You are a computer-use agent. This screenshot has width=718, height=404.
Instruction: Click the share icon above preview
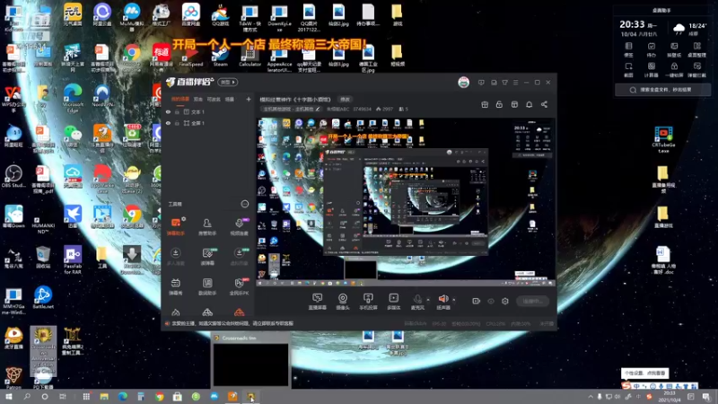tap(544, 104)
